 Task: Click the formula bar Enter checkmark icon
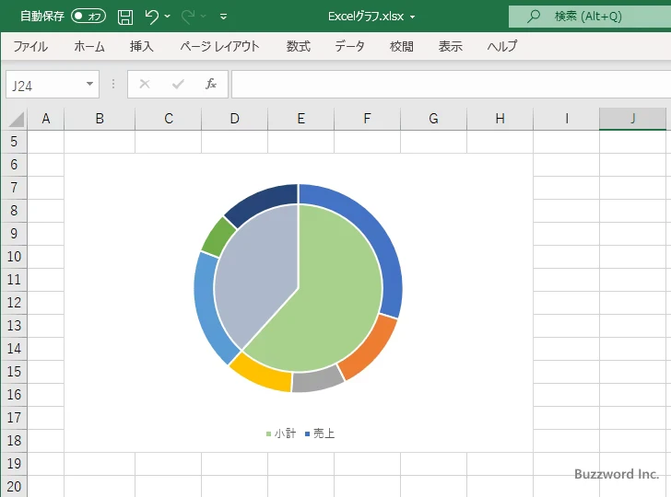pos(178,84)
